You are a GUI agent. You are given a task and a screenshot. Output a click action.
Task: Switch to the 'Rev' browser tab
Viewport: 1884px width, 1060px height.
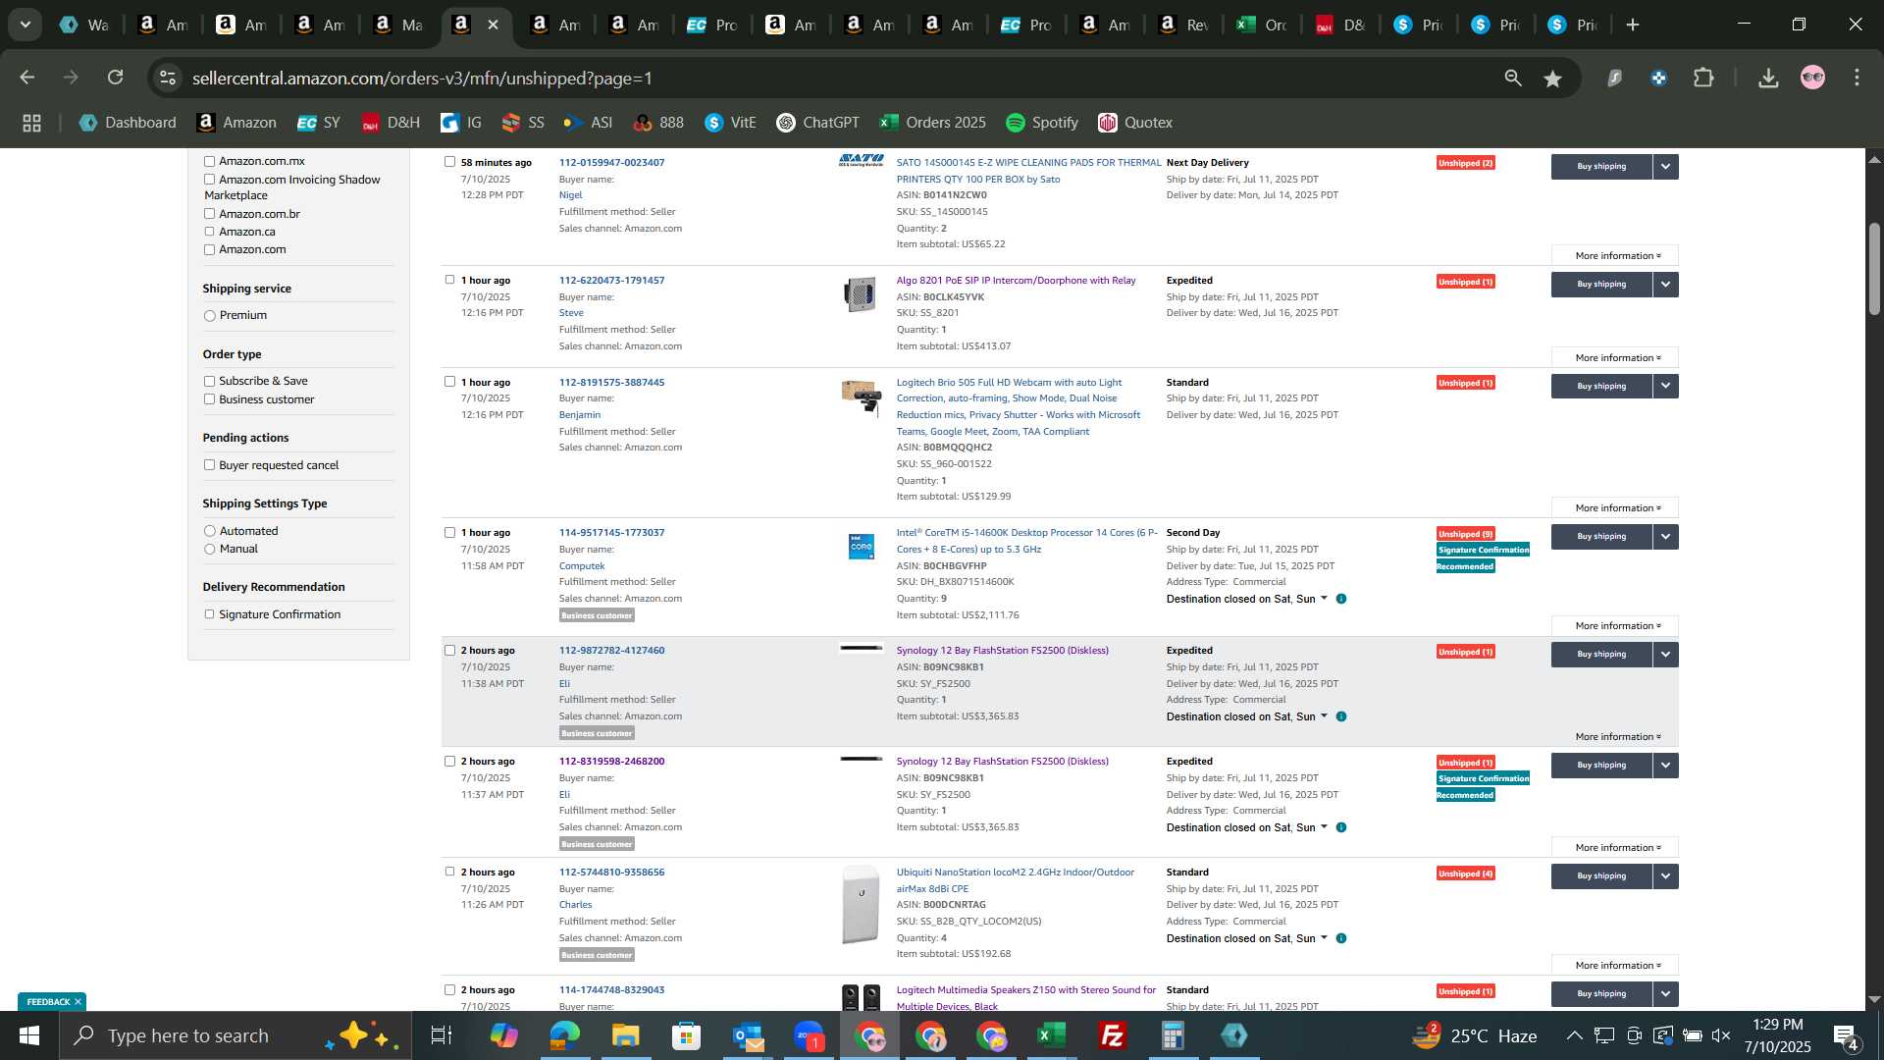[x=1183, y=26]
